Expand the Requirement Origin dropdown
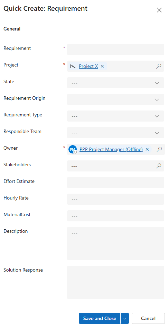The width and height of the screenshot is (168, 327). point(115,99)
